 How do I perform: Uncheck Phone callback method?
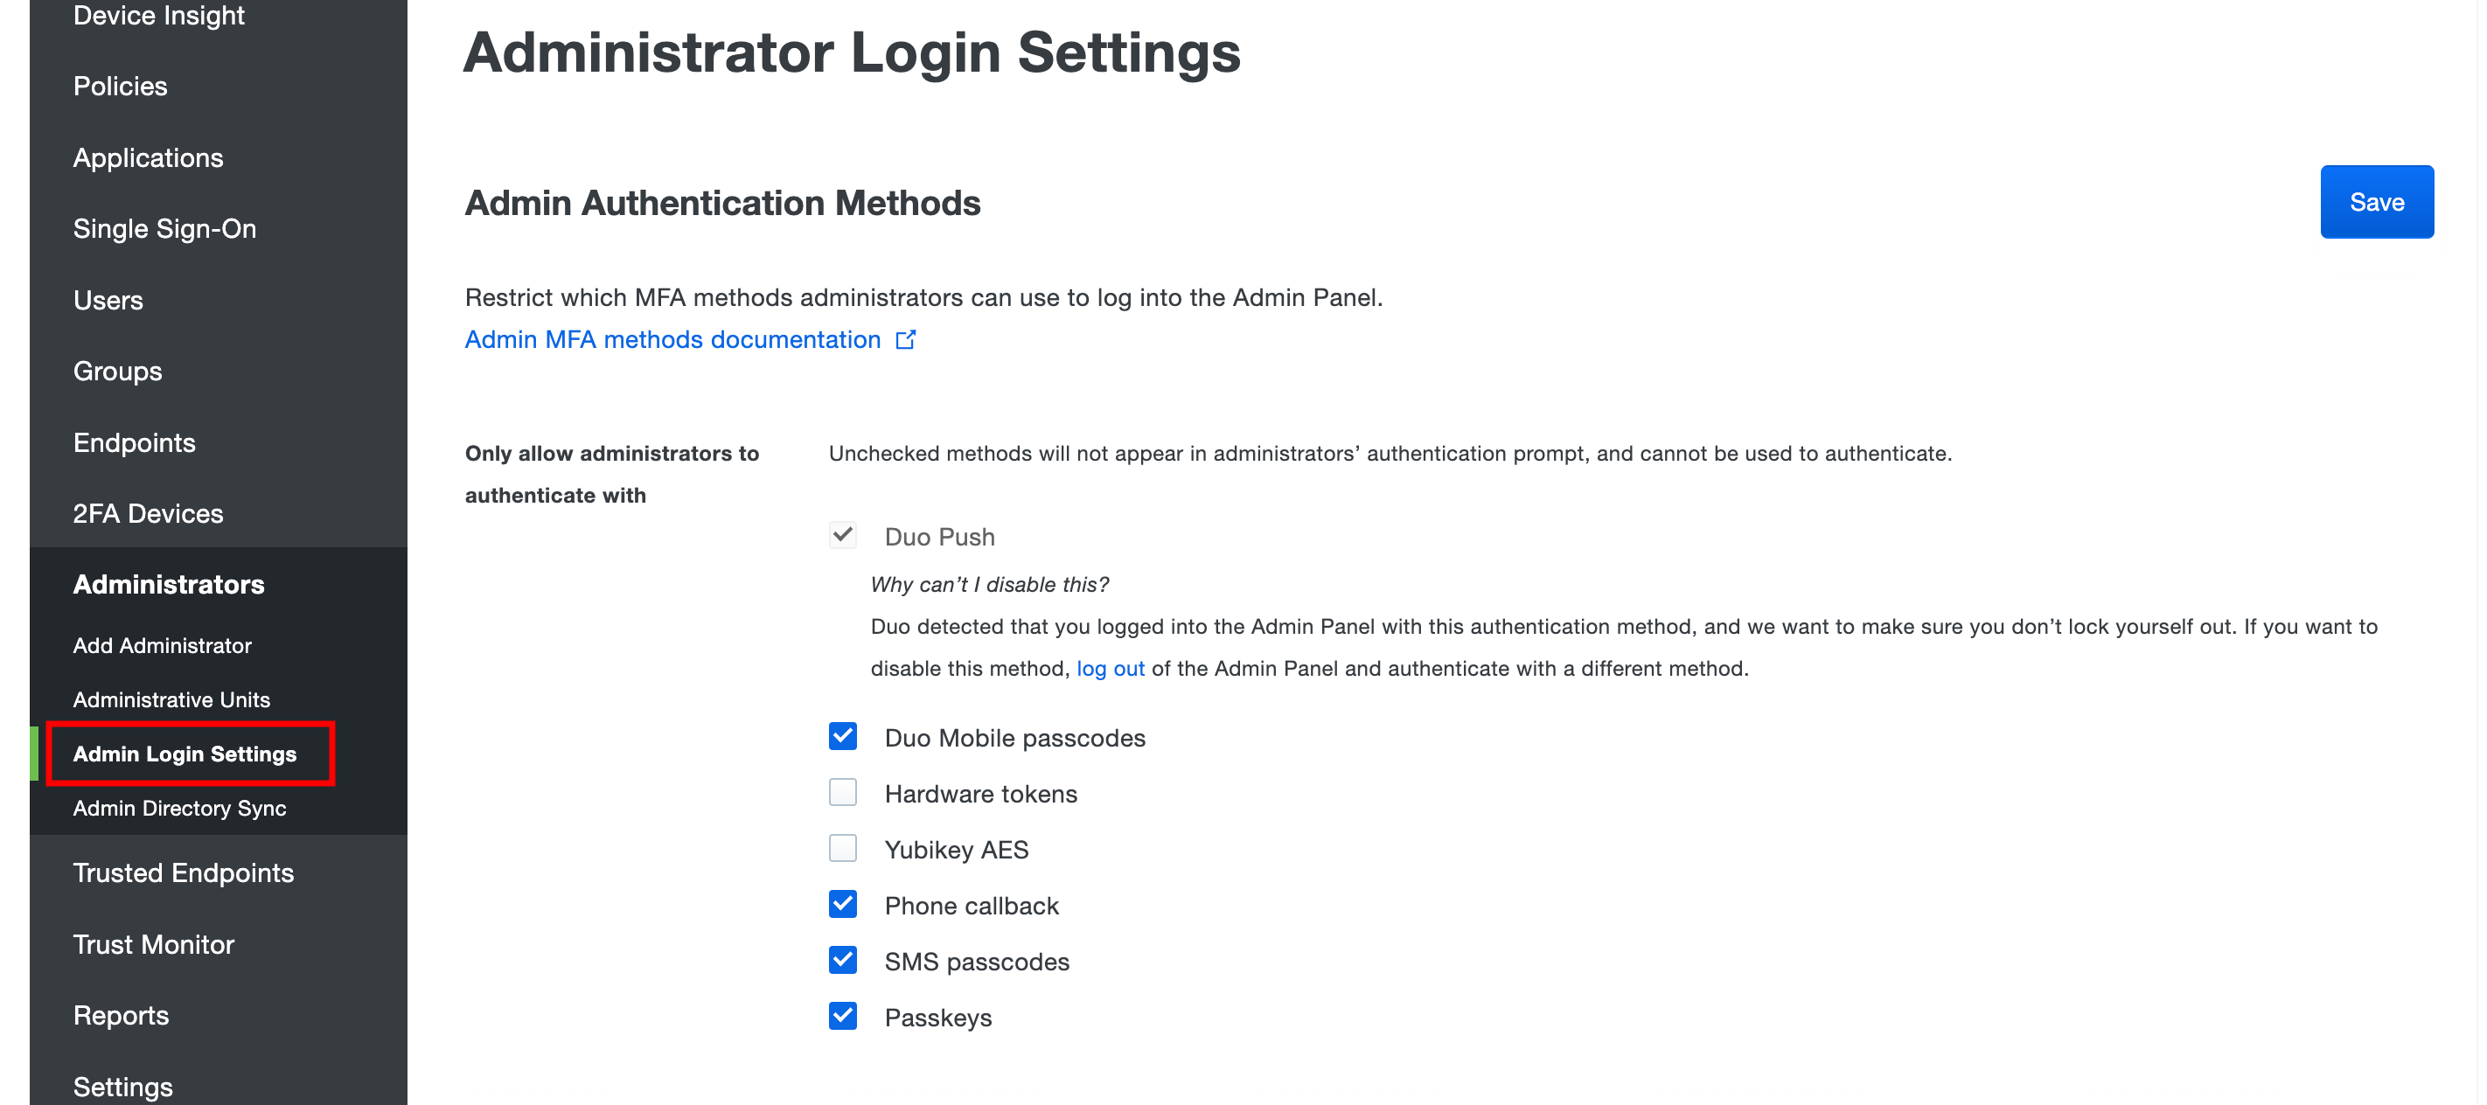point(843,904)
